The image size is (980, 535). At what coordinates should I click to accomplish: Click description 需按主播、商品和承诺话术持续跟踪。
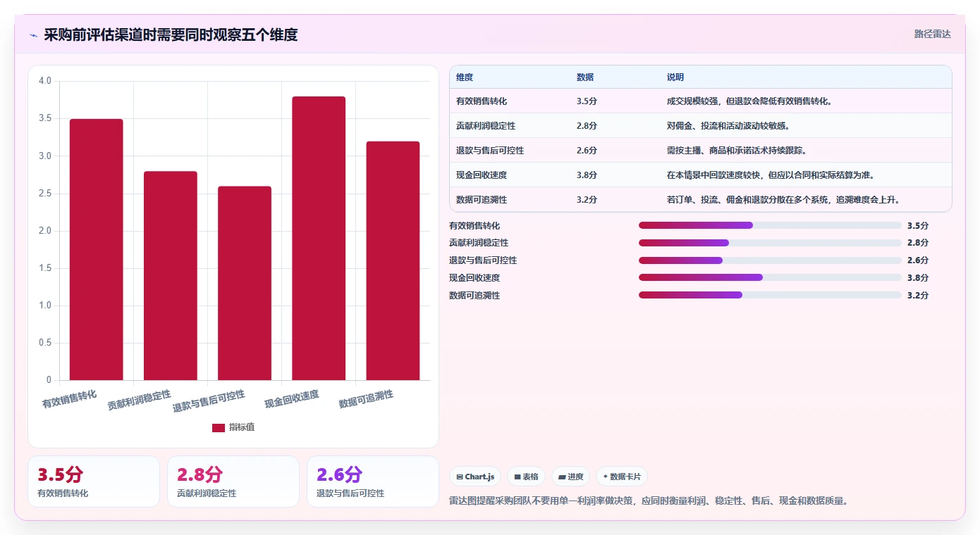click(737, 151)
